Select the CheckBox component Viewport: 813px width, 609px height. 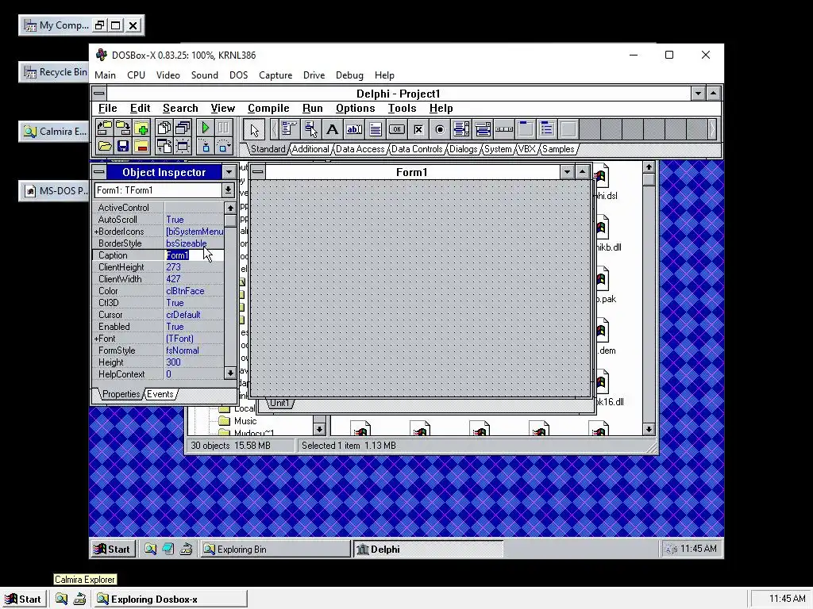tap(418, 129)
